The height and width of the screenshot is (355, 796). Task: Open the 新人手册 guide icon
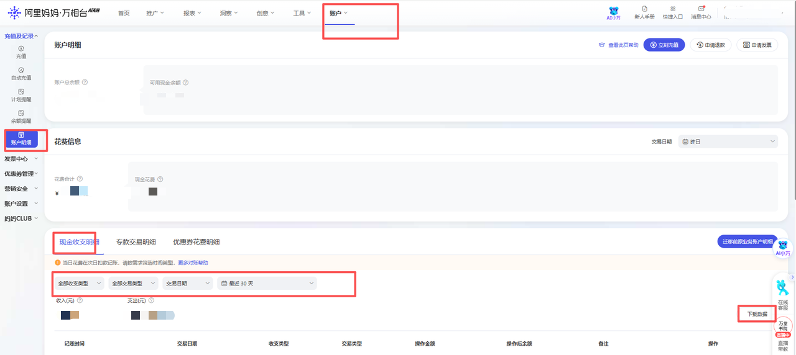[644, 13]
